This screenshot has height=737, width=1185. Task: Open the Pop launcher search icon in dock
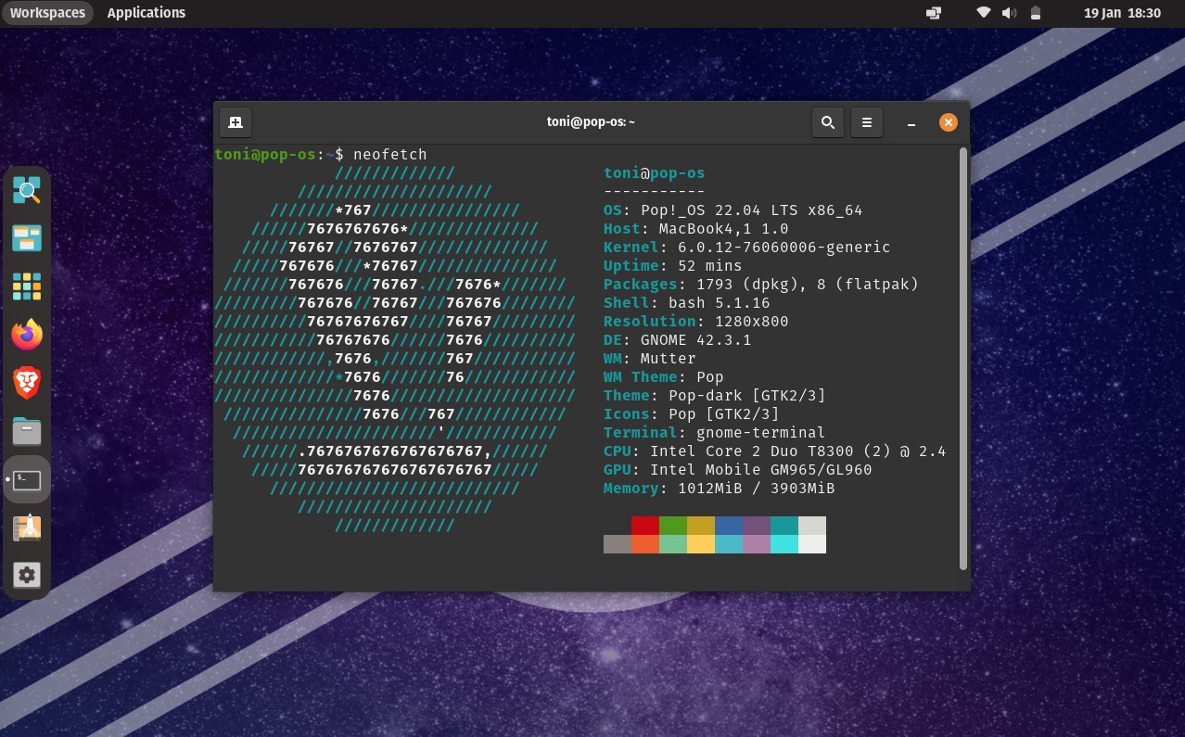(27, 191)
